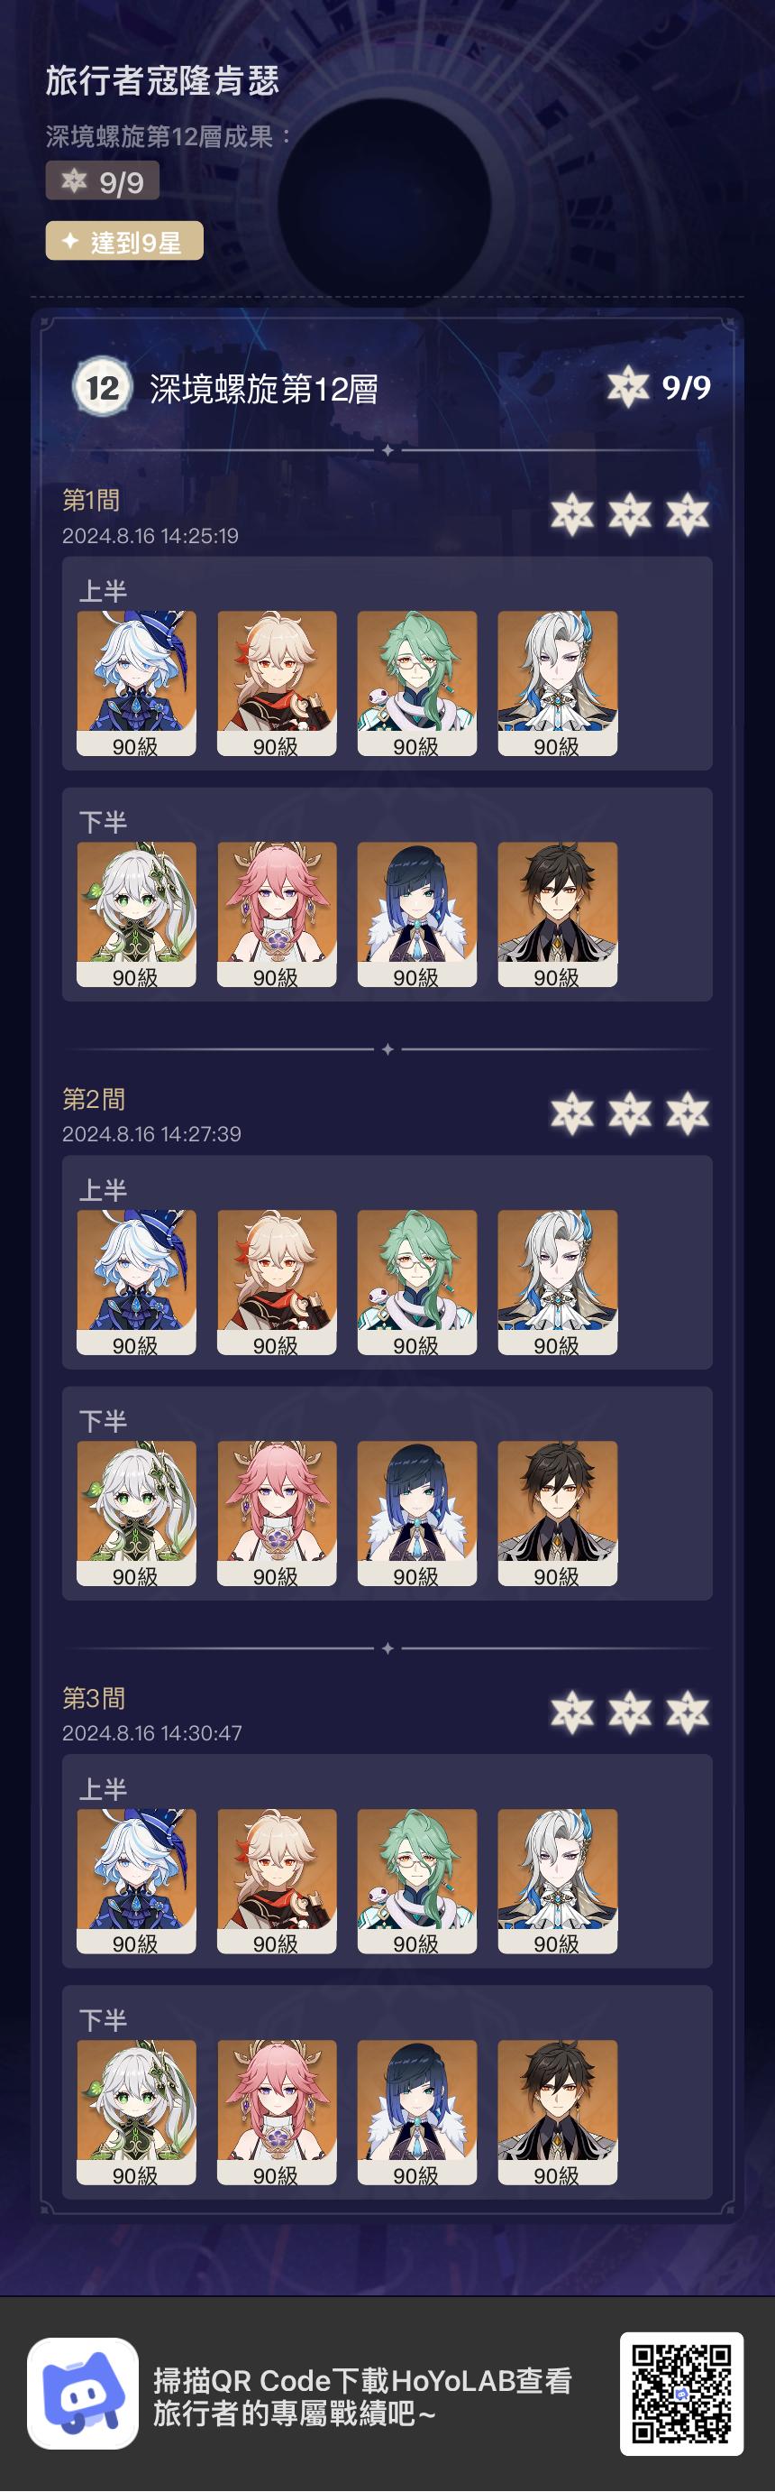Screen dimensions: 775x2492
Task: Select the pink-haired character in chamber 1 second half
Action: click(x=277, y=914)
